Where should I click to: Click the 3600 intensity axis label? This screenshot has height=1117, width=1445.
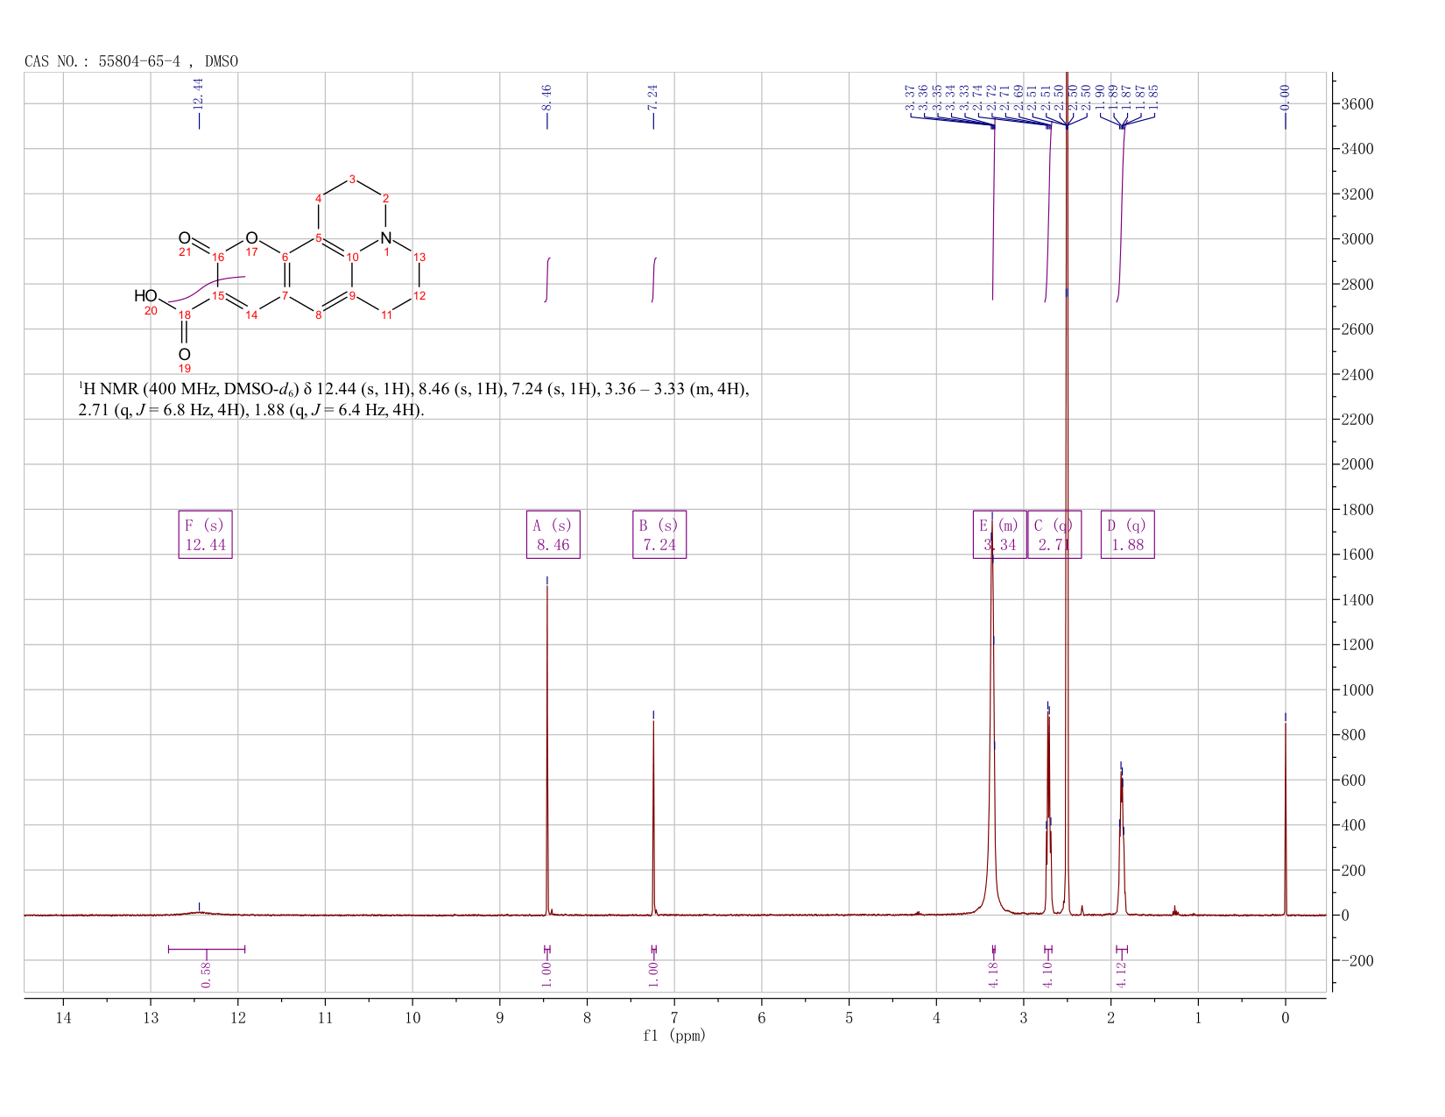(x=1357, y=104)
